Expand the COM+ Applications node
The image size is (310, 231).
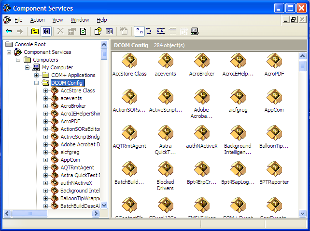pos(36,75)
